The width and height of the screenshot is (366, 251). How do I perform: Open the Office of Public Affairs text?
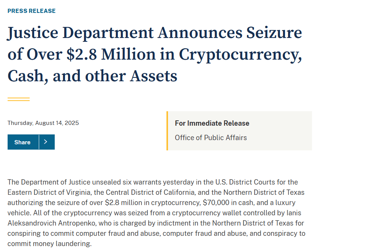tap(211, 138)
